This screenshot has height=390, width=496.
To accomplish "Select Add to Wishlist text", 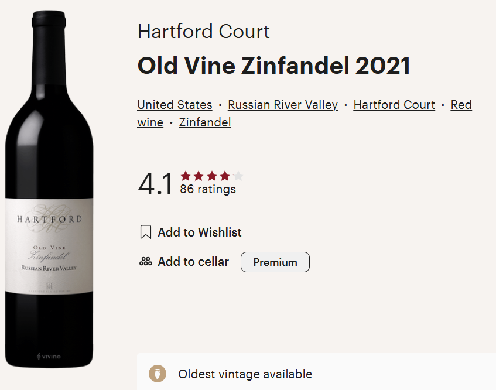I will coord(200,232).
